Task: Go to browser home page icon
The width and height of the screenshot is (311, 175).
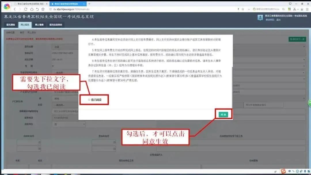Action: (x=32, y=9)
